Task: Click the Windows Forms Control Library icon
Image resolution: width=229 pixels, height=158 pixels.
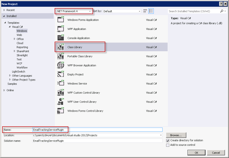Action: pyautogui.click(x=61, y=111)
